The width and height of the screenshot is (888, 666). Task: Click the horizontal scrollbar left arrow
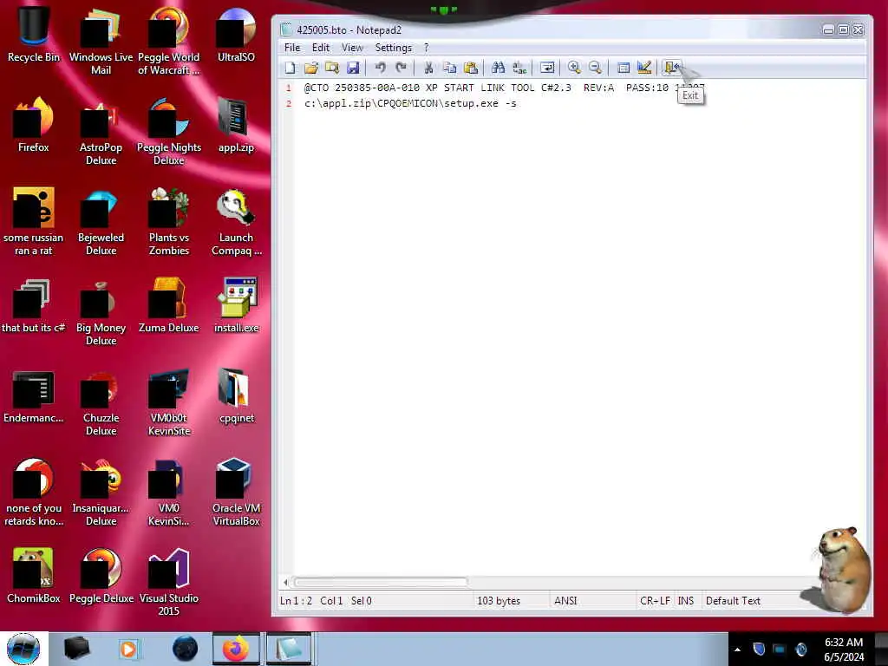pyautogui.click(x=286, y=582)
